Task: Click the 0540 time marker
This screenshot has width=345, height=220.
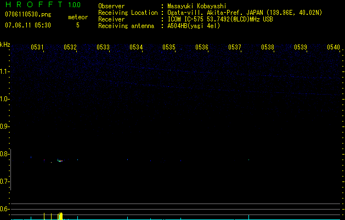Action: coord(333,47)
